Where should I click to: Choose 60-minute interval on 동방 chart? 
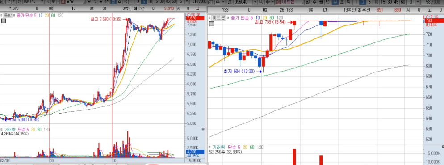[174, 2]
